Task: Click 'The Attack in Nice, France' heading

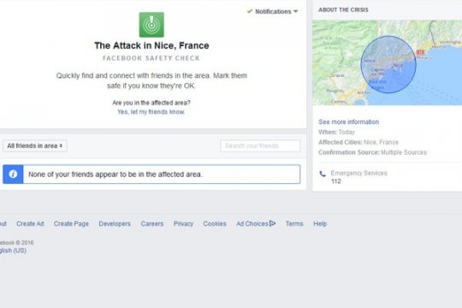Action: pos(151,45)
